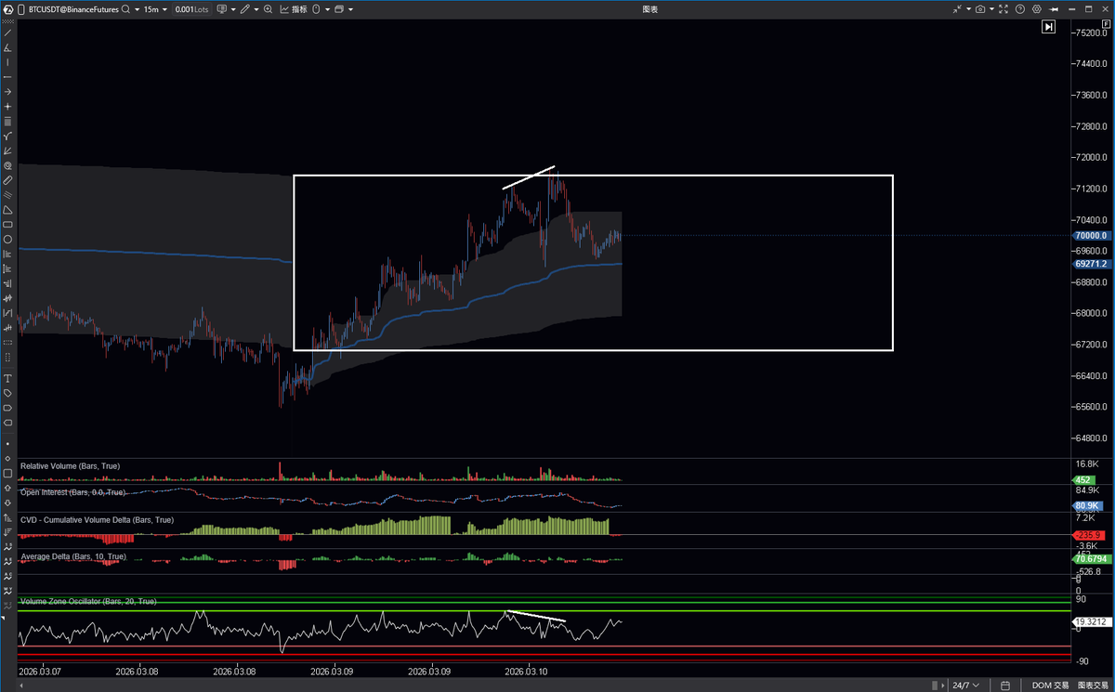
Task: Click the 80.9K open interest value tag
Action: [x=1085, y=505]
